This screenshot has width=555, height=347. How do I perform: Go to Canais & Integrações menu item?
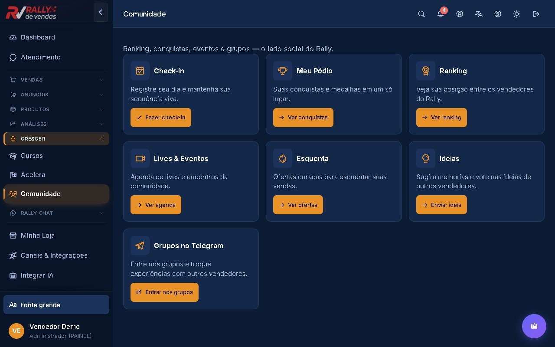(56, 255)
